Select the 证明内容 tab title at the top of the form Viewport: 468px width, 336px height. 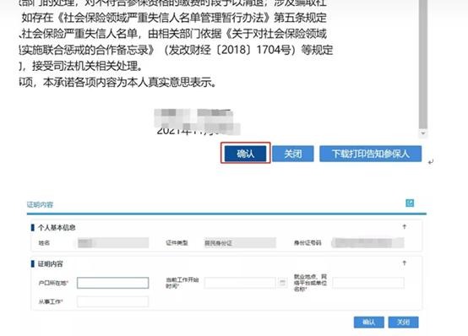[40, 204]
